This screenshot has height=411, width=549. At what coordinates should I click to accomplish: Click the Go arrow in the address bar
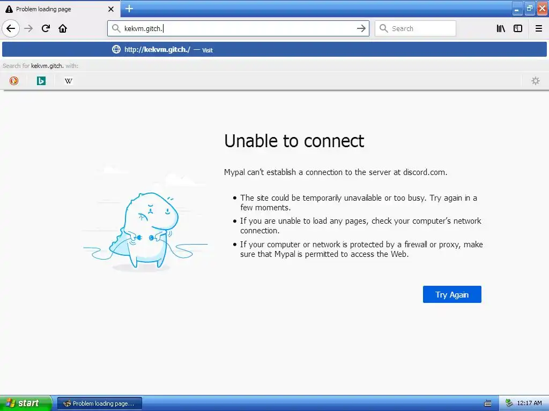[361, 28]
